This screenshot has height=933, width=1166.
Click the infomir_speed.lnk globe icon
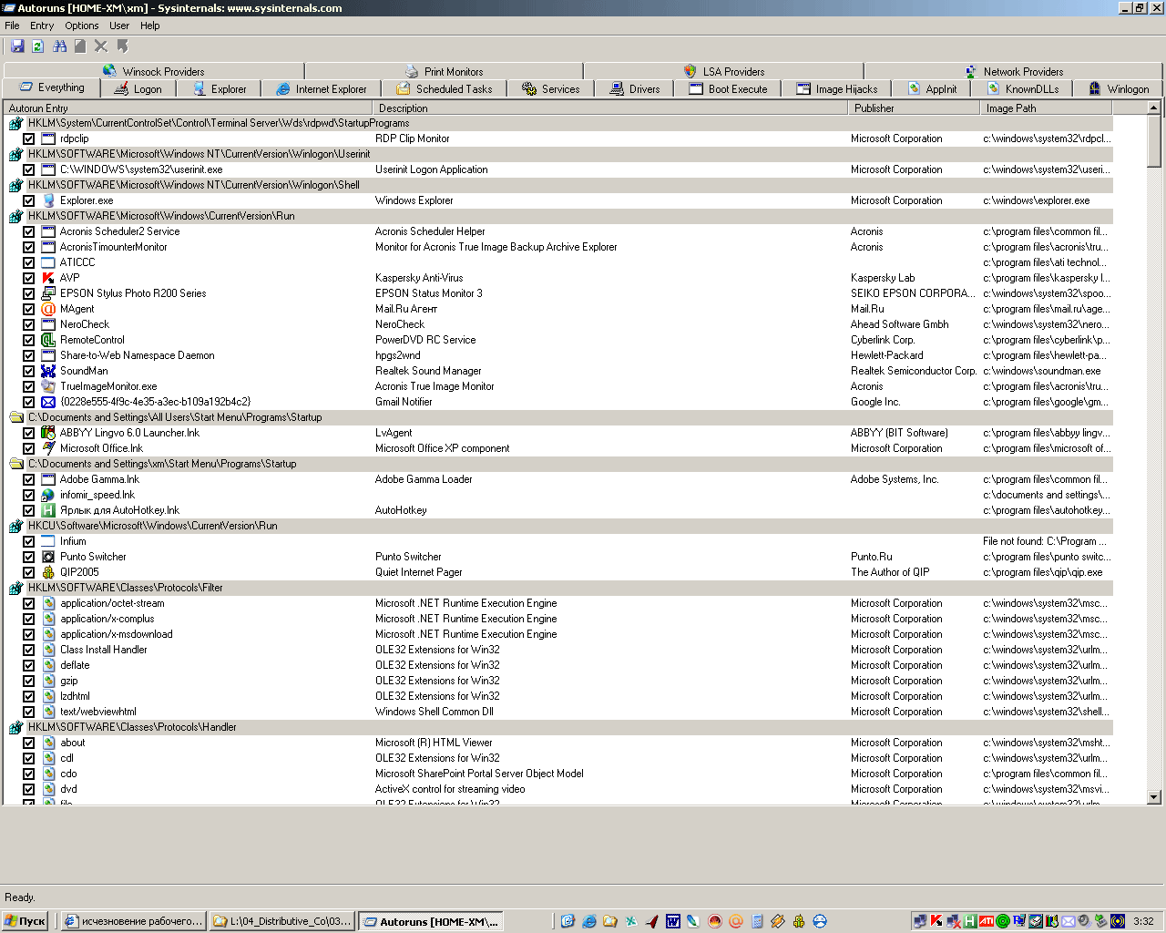pyautogui.click(x=48, y=495)
